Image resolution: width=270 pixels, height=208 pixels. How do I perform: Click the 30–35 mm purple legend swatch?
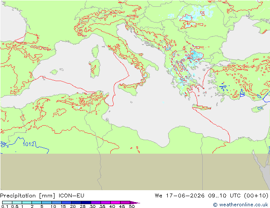(x=95, y=202)
